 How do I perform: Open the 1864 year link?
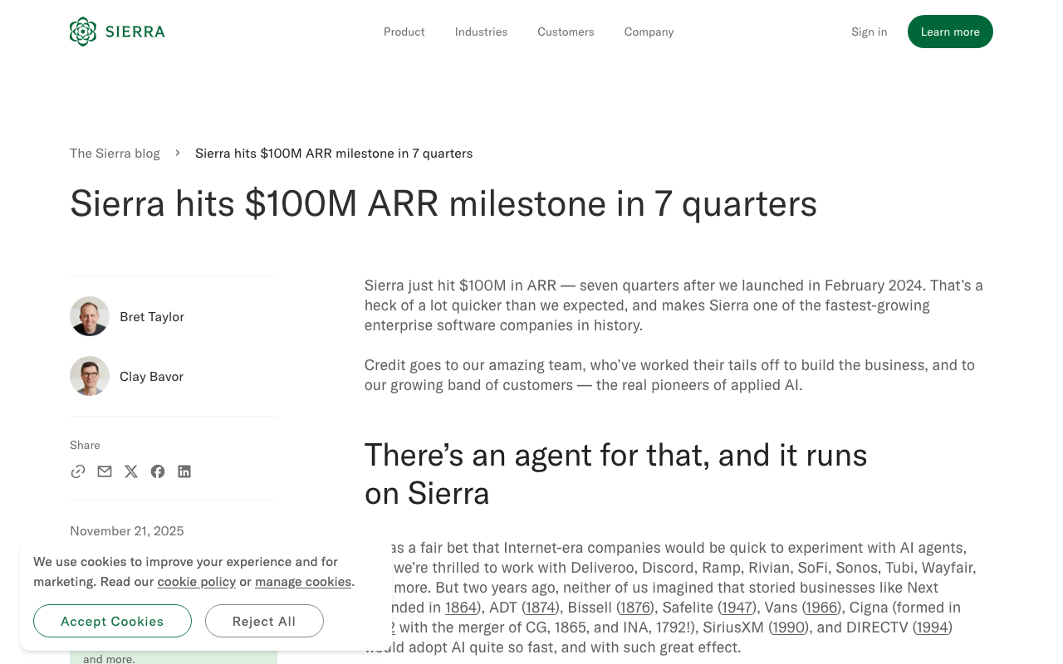pyautogui.click(x=461, y=608)
